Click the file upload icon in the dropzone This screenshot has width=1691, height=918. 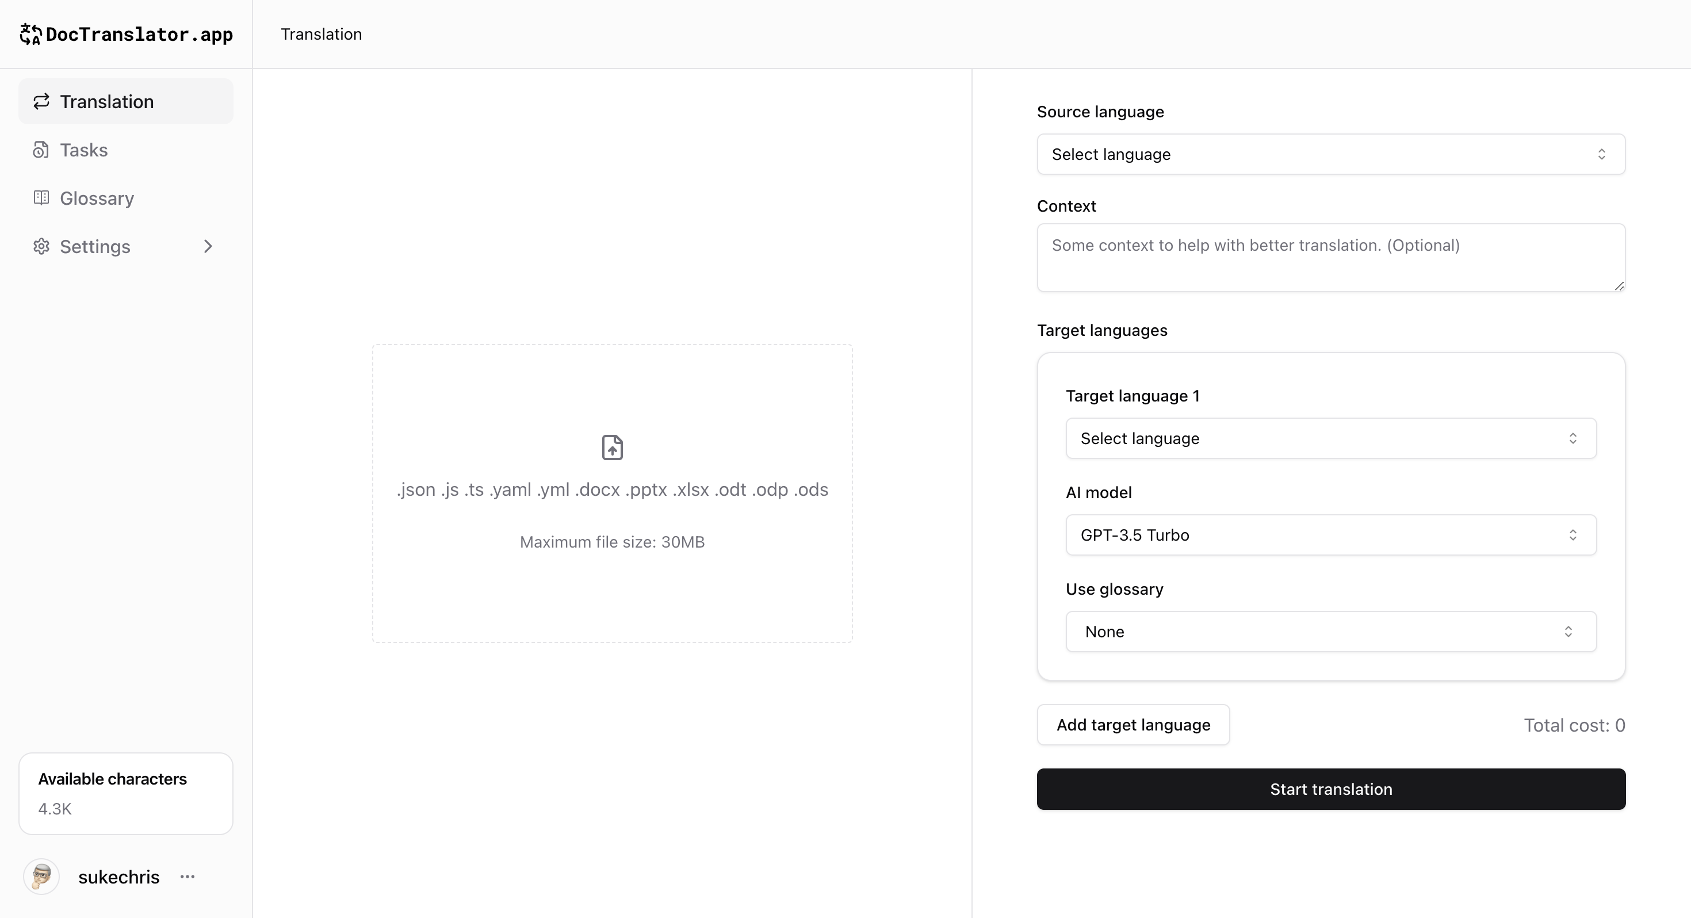coord(612,447)
